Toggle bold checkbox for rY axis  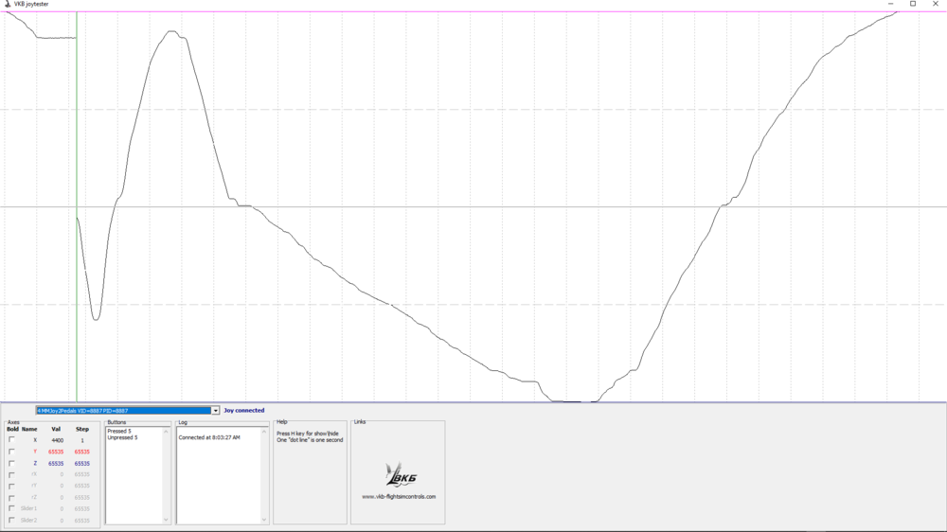(11, 487)
